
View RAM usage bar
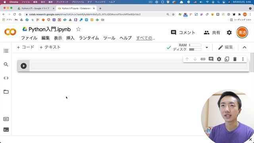(195, 45)
